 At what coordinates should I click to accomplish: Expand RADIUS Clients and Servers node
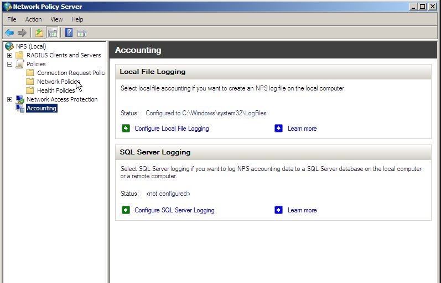pyautogui.click(x=9, y=55)
